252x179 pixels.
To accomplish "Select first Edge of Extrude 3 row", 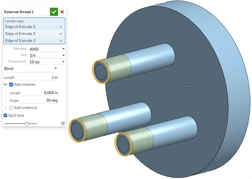I will (34, 27).
